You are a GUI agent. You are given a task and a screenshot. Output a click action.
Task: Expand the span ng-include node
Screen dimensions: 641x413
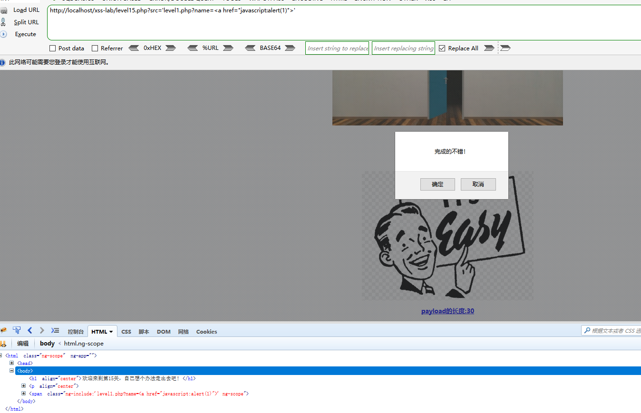(24, 394)
